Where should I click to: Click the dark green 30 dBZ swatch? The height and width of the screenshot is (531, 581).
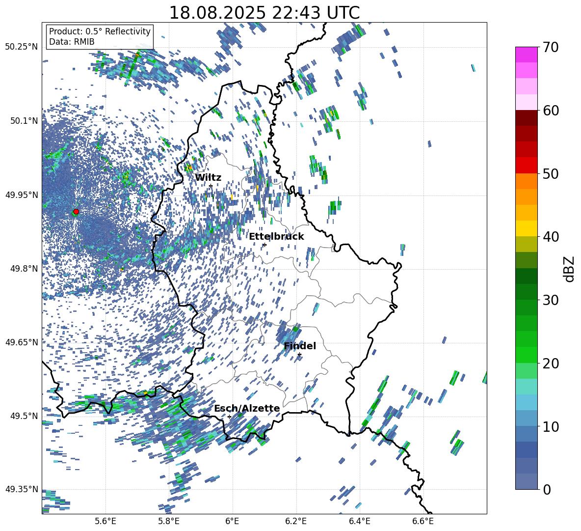tap(526, 292)
